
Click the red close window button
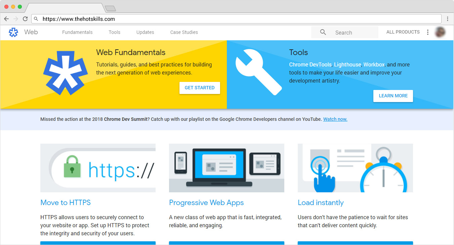(6, 7)
